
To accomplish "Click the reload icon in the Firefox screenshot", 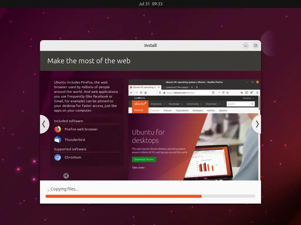I will [x=141, y=93].
